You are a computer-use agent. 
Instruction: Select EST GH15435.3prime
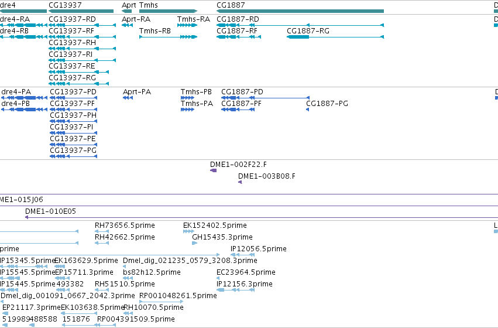coord(195,243)
